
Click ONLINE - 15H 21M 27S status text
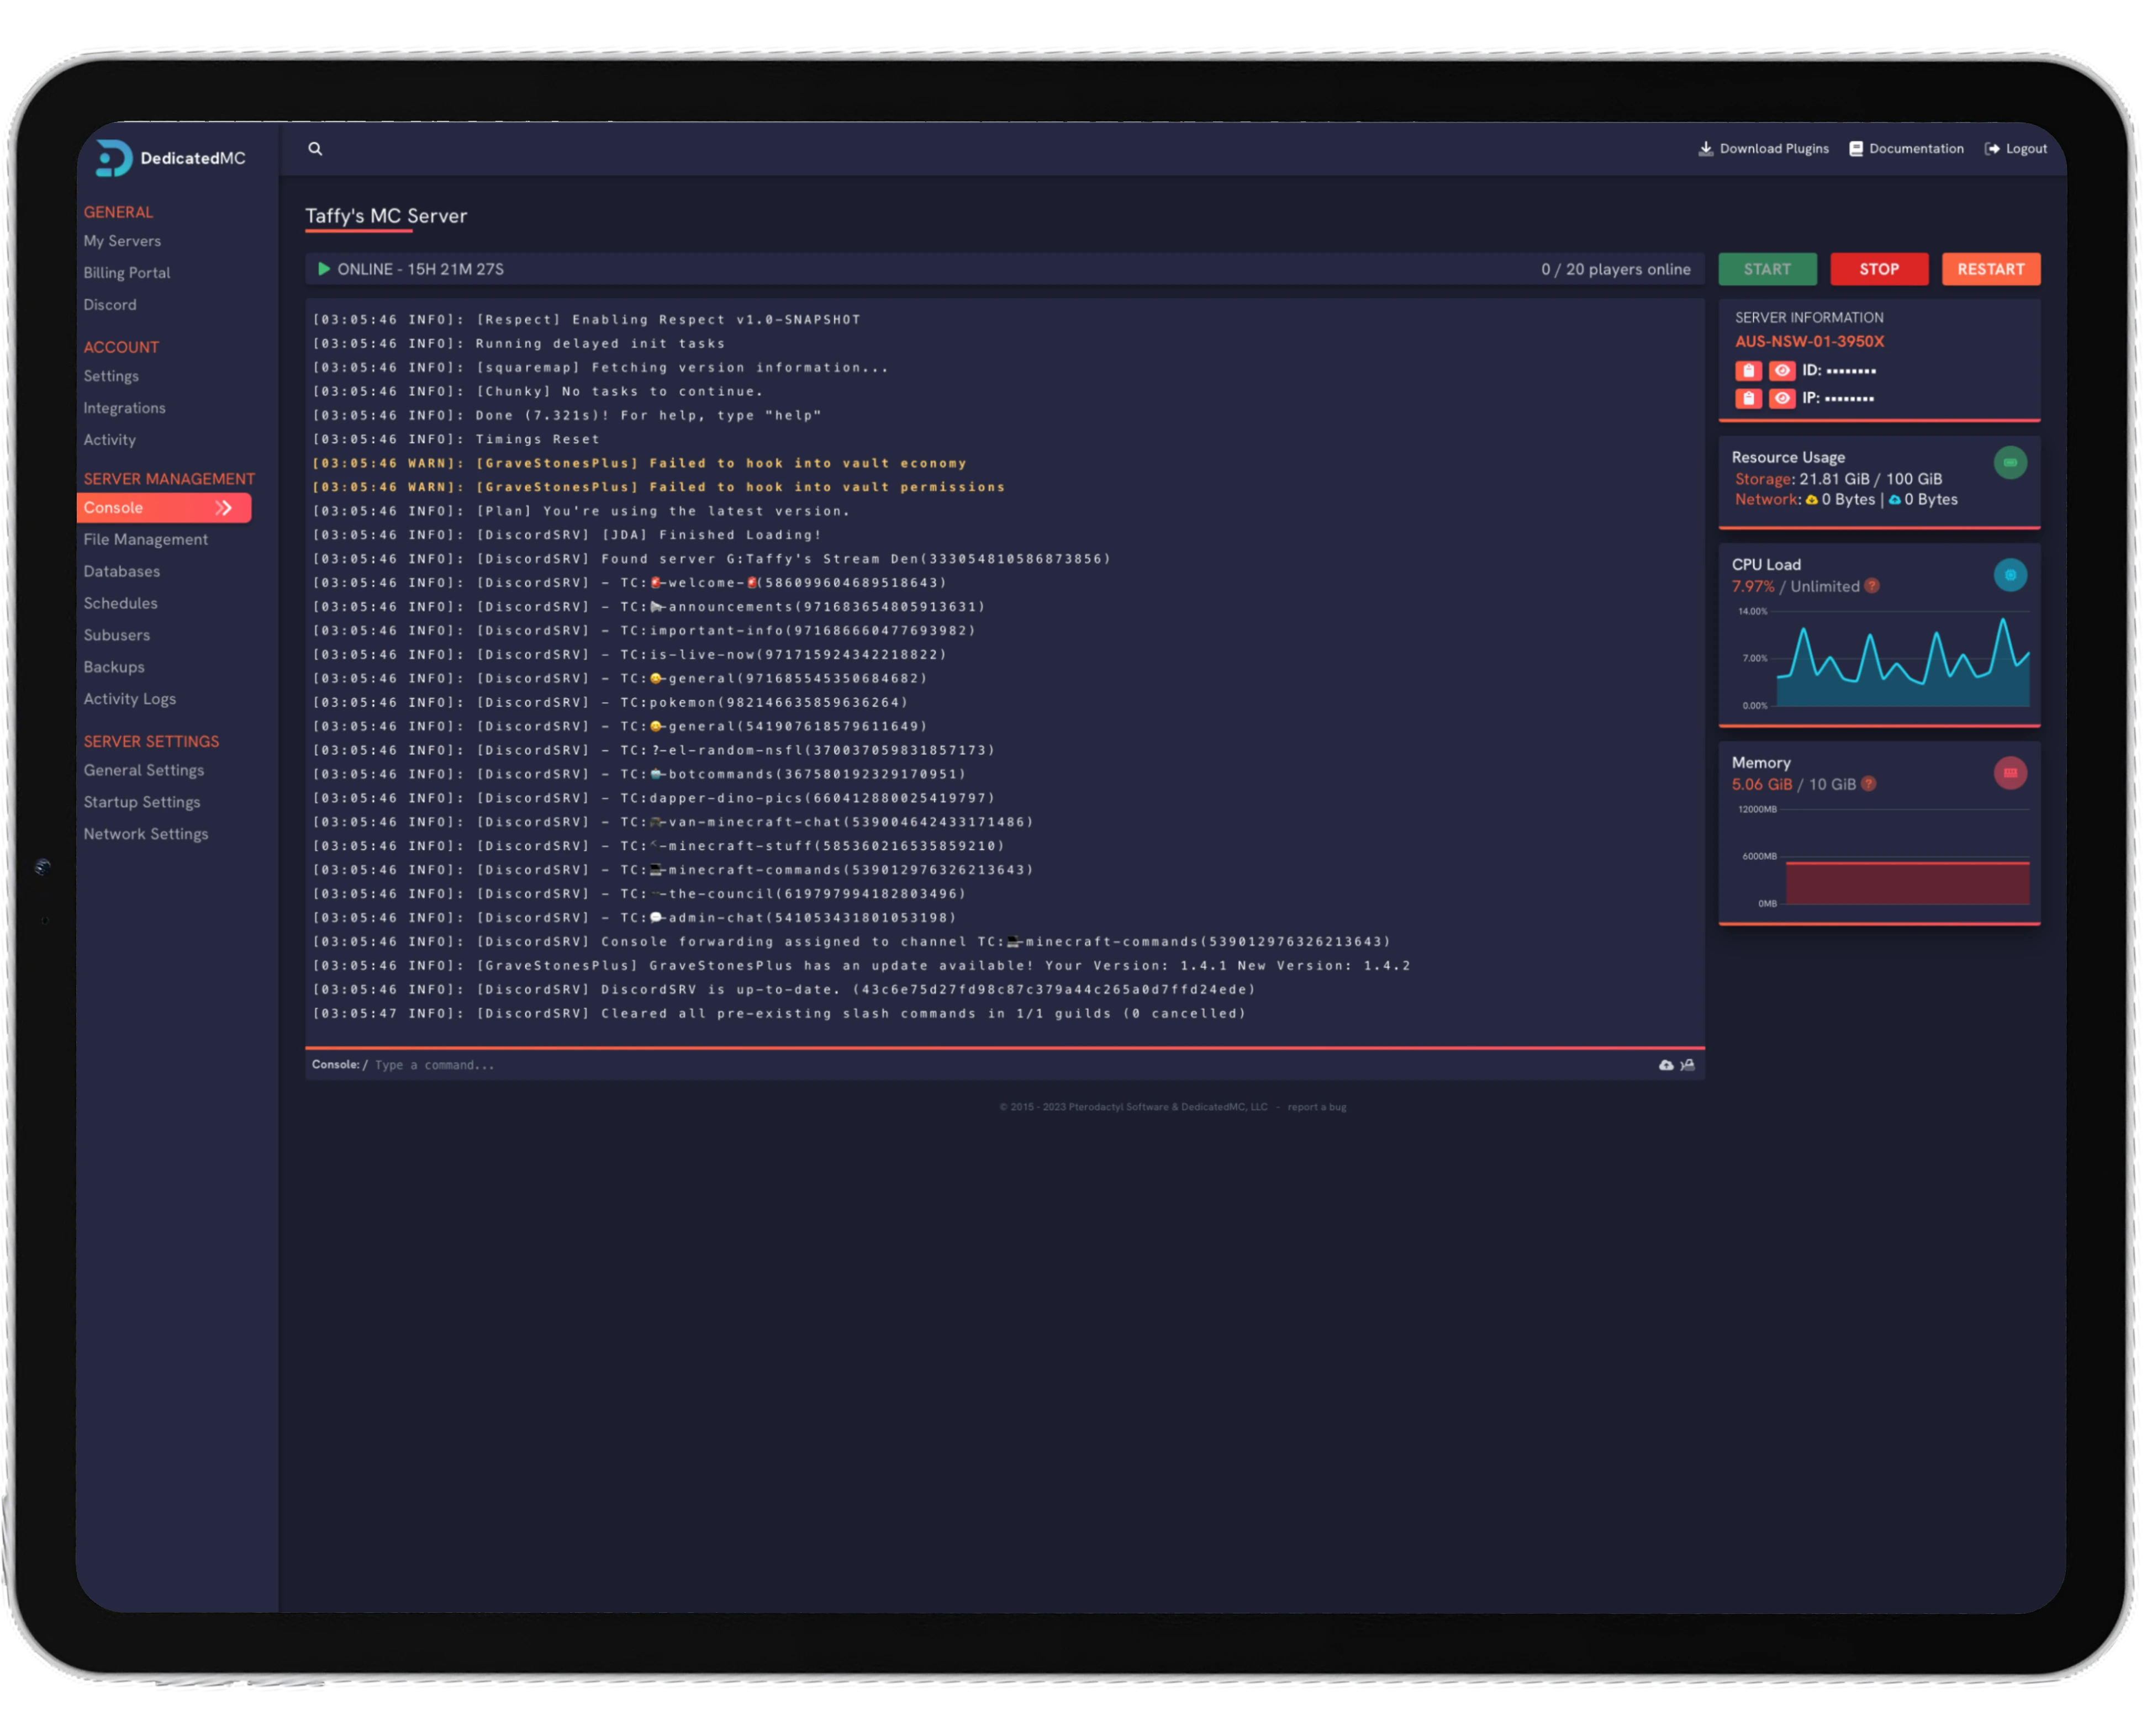coord(421,270)
